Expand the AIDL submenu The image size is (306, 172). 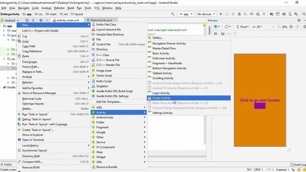click(119, 107)
